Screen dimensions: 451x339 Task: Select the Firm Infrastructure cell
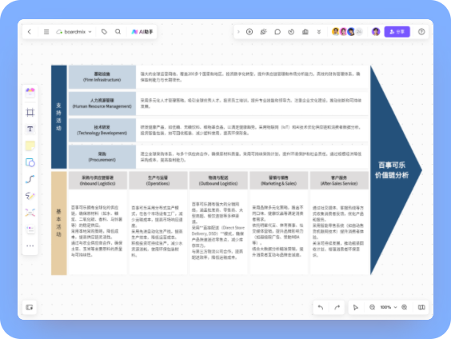[102, 77]
